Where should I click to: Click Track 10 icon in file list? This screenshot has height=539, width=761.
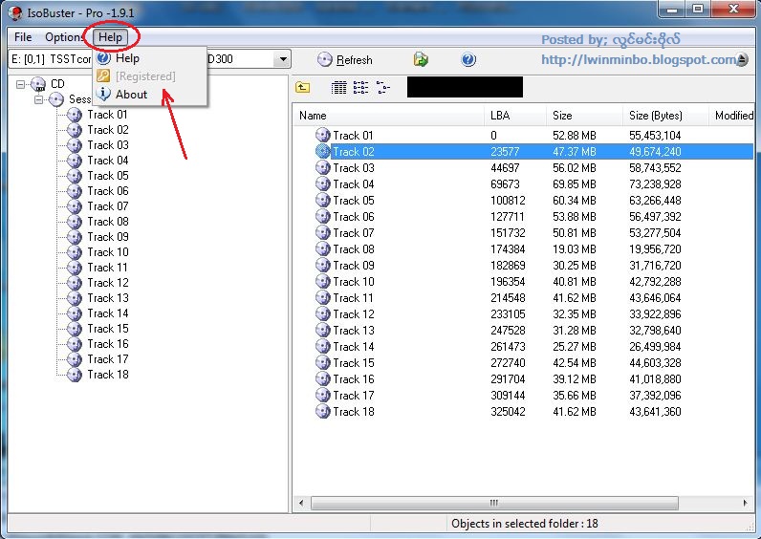pyautogui.click(x=323, y=281)
